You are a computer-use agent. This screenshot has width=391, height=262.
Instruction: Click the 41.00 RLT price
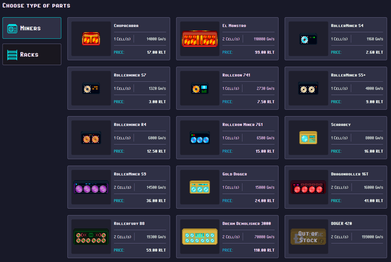click(x=374, y=201)
